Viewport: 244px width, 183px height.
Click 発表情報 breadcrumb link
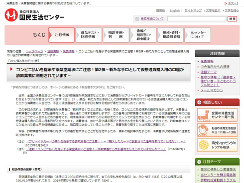click(69, 51)
